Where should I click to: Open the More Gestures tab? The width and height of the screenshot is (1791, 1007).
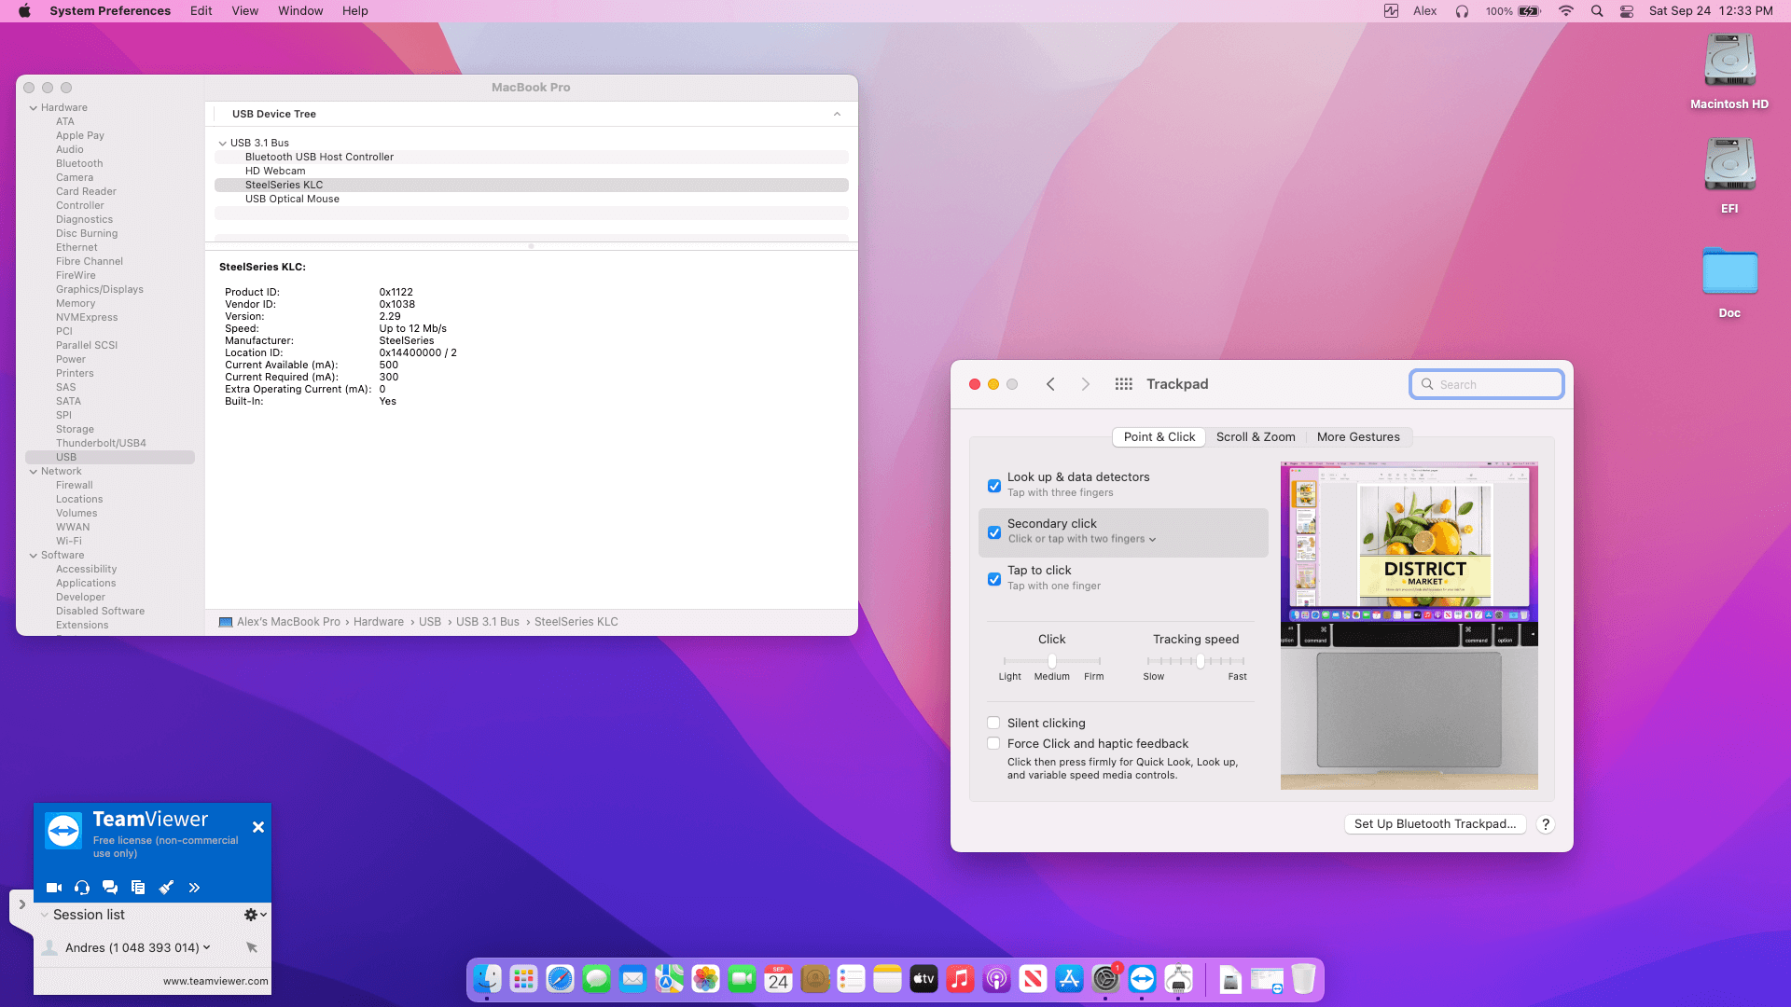click(1358, 436)
